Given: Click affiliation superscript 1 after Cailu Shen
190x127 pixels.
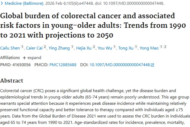Looking at the screenshot, I should 22,47.
